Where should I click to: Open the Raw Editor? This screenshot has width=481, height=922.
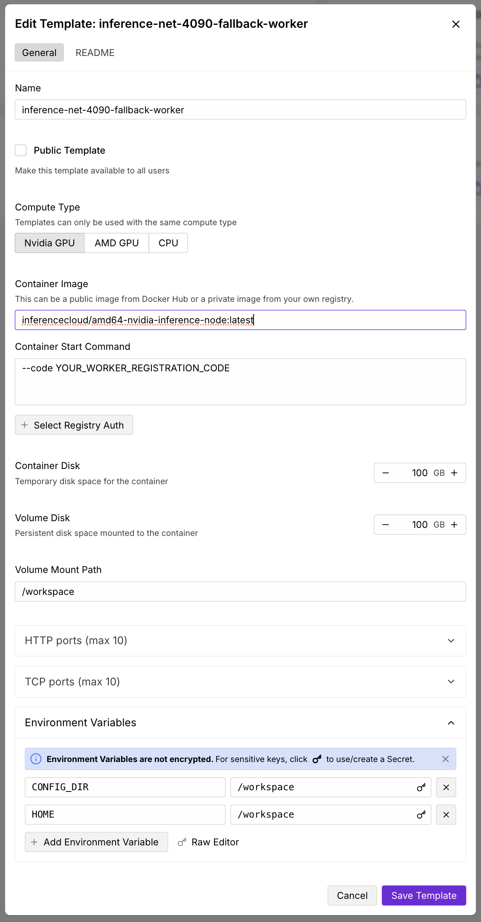[x=209, y=842]
